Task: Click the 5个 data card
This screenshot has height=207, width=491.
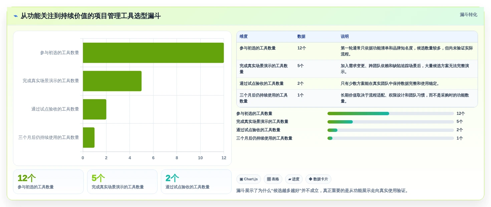Action: click(x=122, y=182)
